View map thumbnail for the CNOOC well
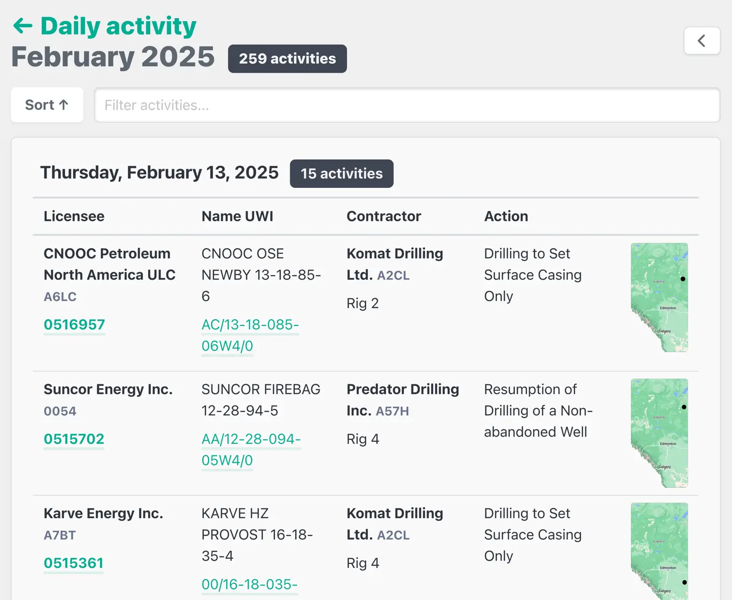Screen dimensions: 732x600 [659, 297]
